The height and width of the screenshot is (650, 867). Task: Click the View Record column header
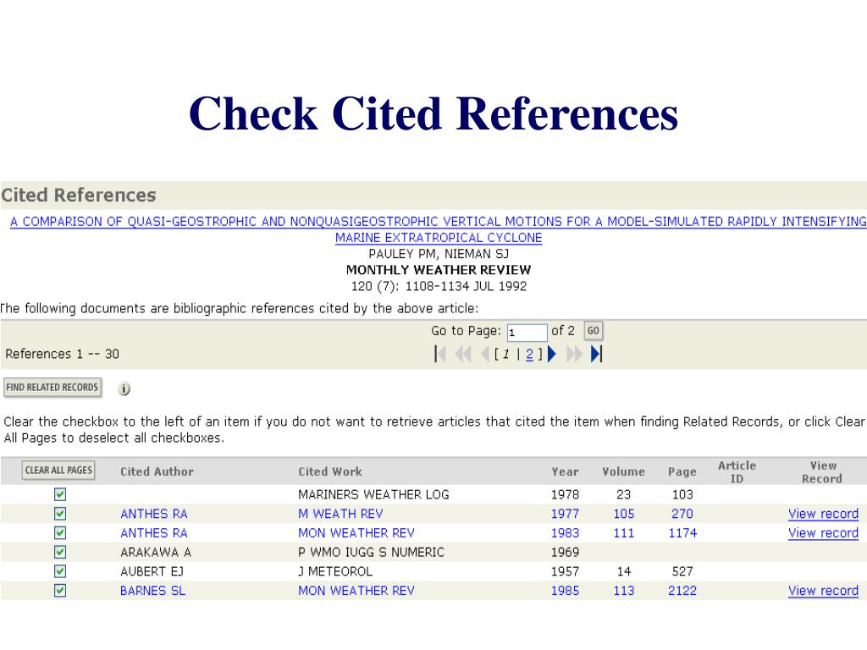[822, 472]
